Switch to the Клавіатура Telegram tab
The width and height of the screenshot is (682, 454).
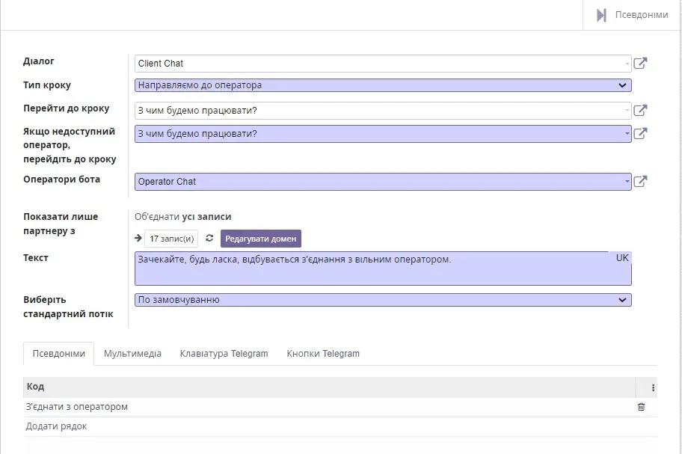(x=224, y=354)
